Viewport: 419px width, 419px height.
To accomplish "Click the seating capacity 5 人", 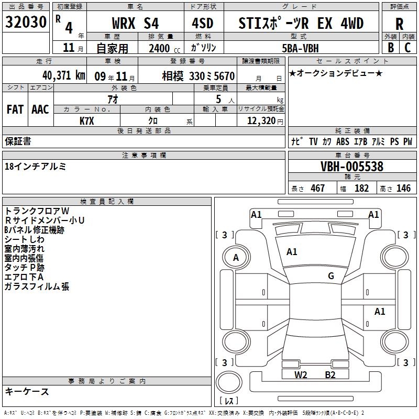I will tap(225, 100).
